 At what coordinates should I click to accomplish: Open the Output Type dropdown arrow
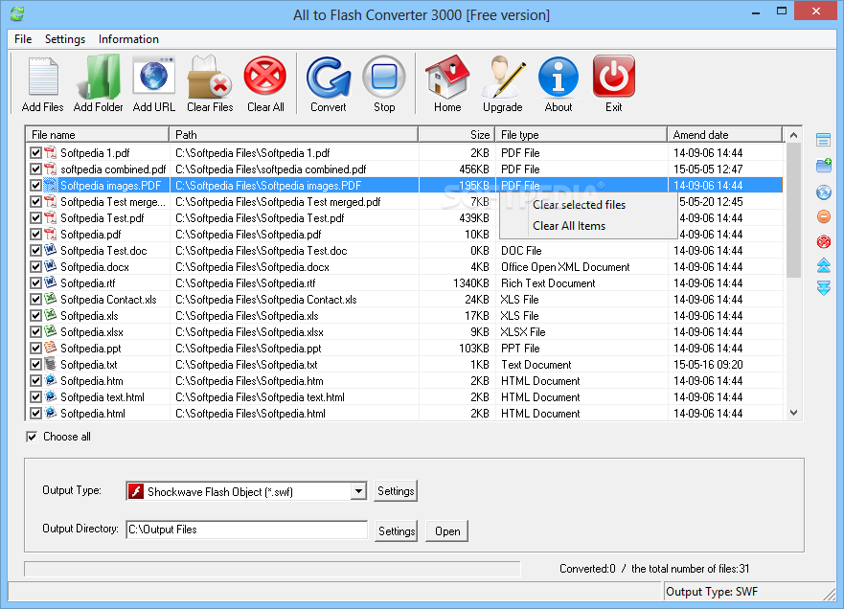click(358, 491)
